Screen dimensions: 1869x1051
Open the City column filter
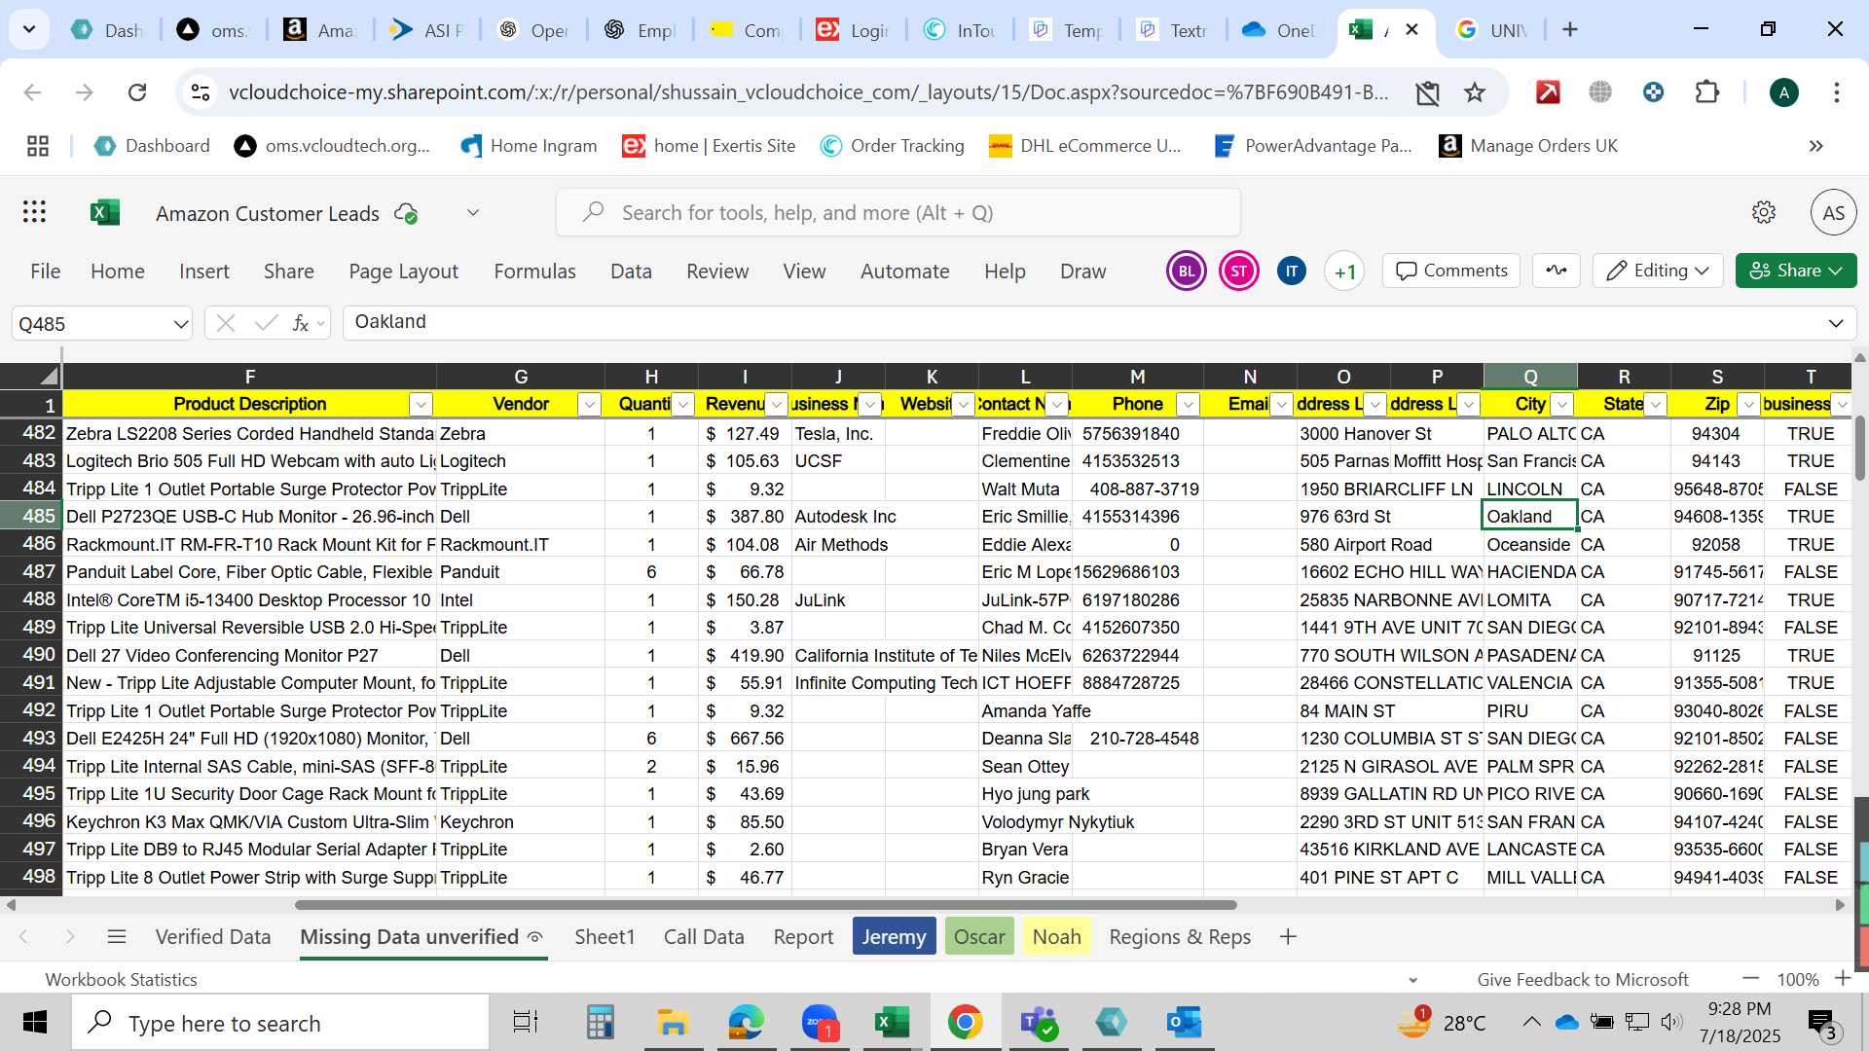point(1562,405)
